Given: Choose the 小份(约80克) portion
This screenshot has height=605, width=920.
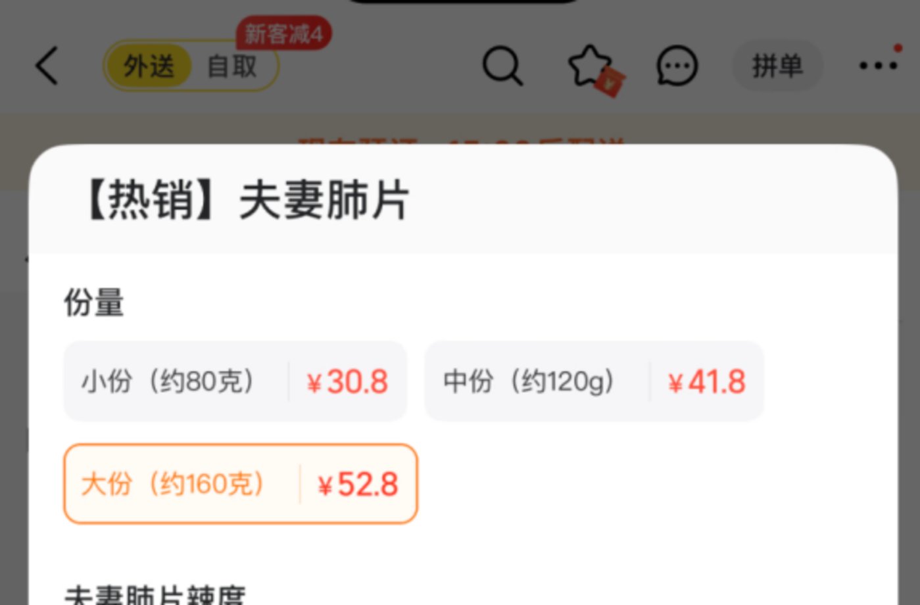Looking at the screenshot, I should [235, 381].
